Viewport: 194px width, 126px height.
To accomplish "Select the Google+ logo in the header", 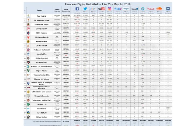I will pyautogui.click(x=93, y=9).
